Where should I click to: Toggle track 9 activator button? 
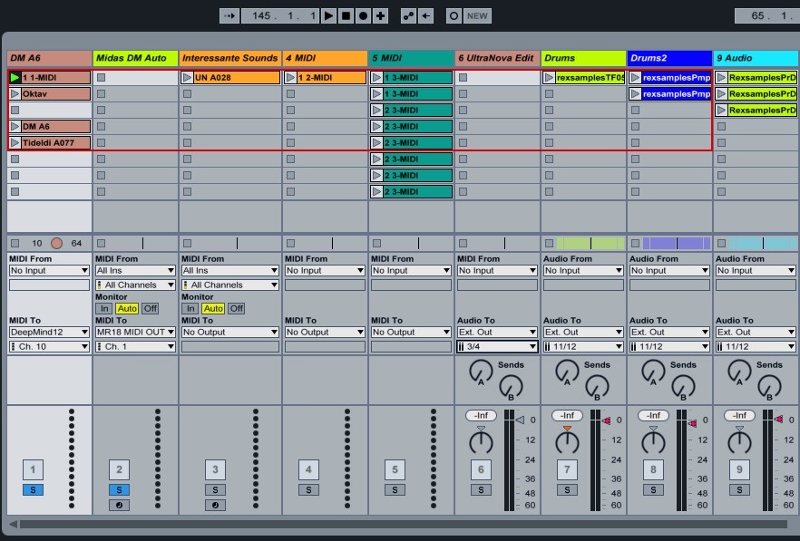739,469
